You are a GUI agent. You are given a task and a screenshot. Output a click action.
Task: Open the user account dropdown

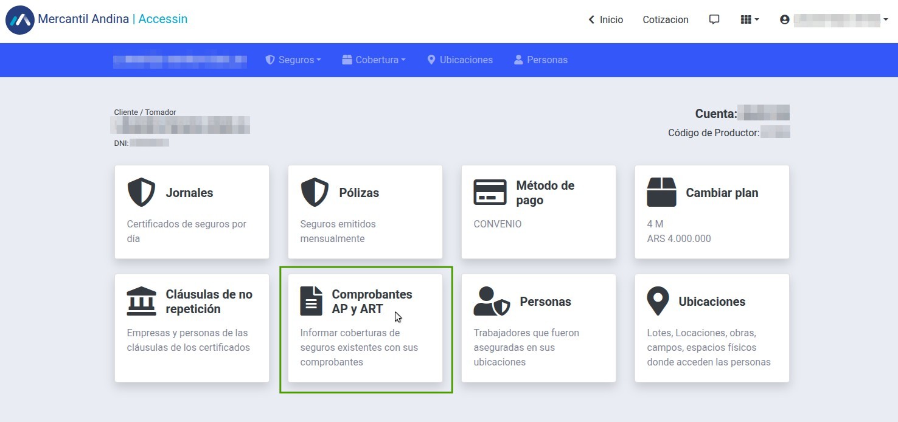[834, 19]
